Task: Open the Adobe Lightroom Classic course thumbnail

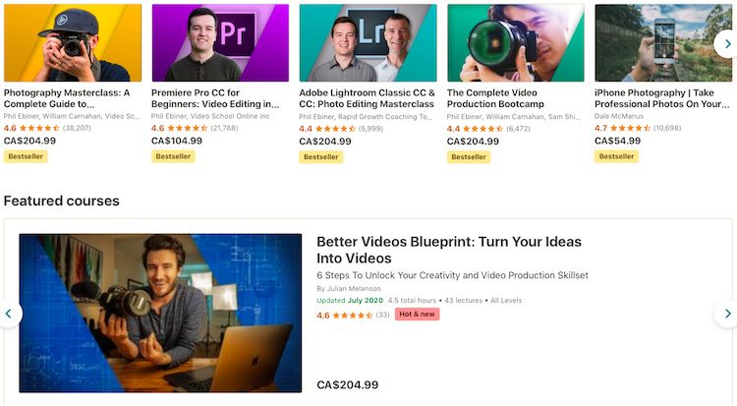Action: (x=368, y=43)
